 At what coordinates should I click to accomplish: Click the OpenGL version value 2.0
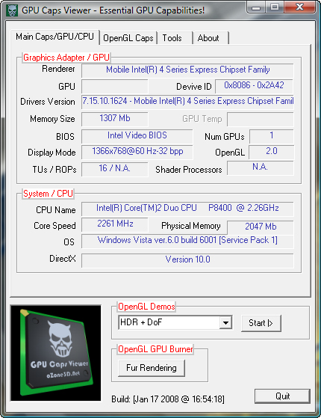(x=272, y=152)
